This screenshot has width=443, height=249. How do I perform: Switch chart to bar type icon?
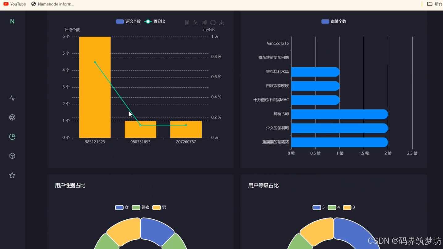pyautogui.click(x=204, y=23)
